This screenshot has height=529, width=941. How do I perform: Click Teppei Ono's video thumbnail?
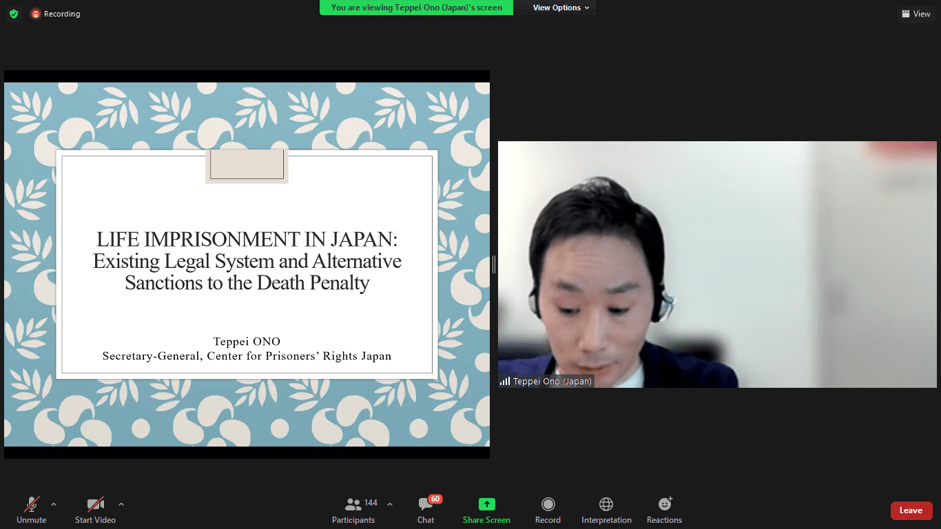pyautogui.click(x=716, y=264)
